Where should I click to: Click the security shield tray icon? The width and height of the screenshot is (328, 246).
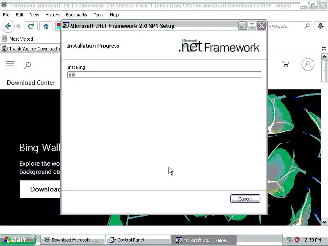click(297, 240)
